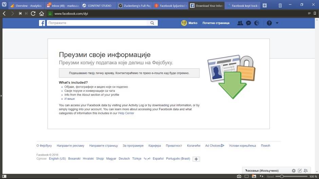Click the create group chat icon
This screenshot has height=179, width=319.
click(x=306, y=171)
